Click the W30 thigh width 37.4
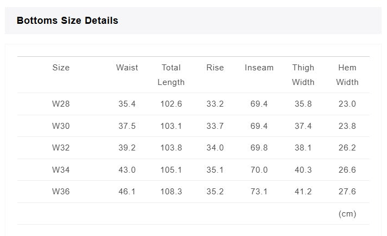The width and height of the screenshot is (387, 236). coord(303,126)
